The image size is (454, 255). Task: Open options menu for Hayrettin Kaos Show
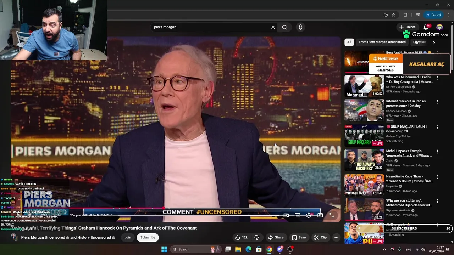[437, 177]
